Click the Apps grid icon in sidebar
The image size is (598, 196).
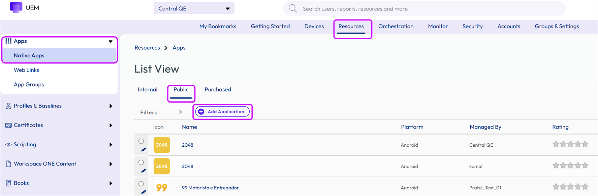click(x=8, y=41)
